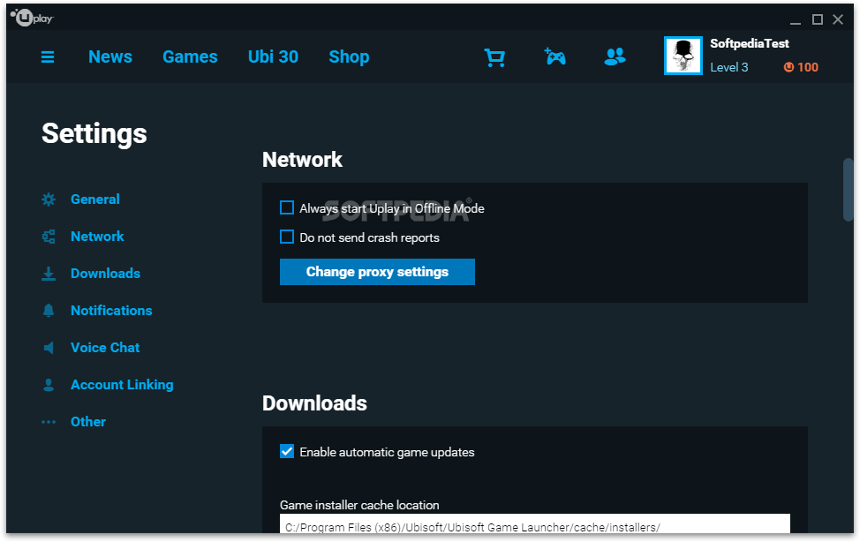Select Notifications settings section
860x542 pixels.
click(111, 311)
